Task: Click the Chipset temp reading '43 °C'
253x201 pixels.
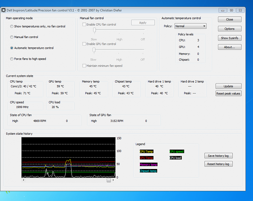Action: 126,86
